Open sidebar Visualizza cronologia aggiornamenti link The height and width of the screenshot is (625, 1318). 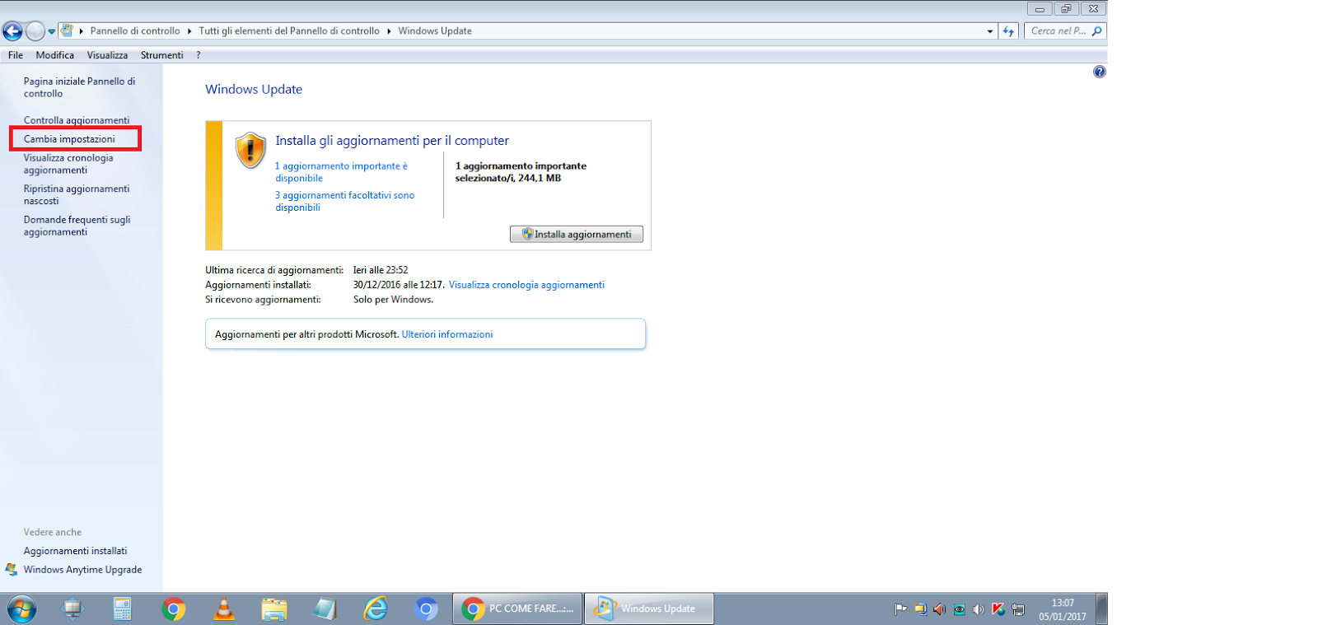coord(68,164)
